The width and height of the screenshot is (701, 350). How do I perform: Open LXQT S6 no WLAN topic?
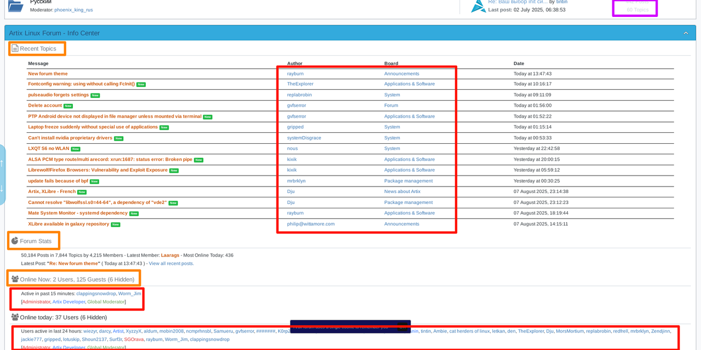pyautogui.click(x=49, y=148)
